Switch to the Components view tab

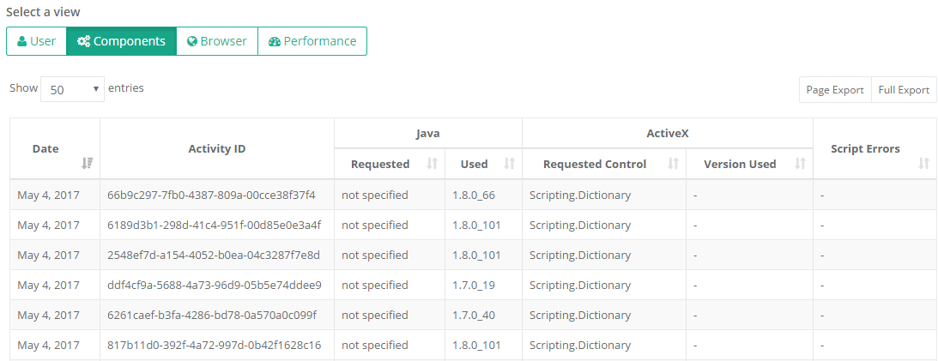(121, 41)
